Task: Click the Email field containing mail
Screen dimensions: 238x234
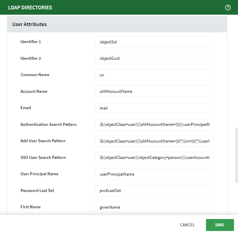Action: (x=154, y=108)
